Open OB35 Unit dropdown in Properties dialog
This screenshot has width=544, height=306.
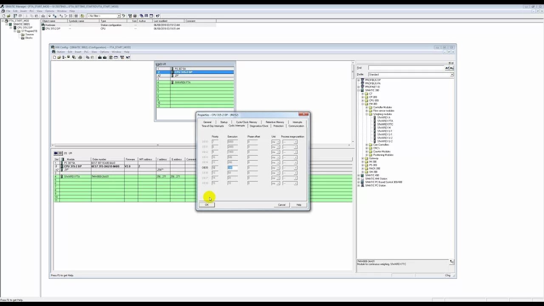278,167
